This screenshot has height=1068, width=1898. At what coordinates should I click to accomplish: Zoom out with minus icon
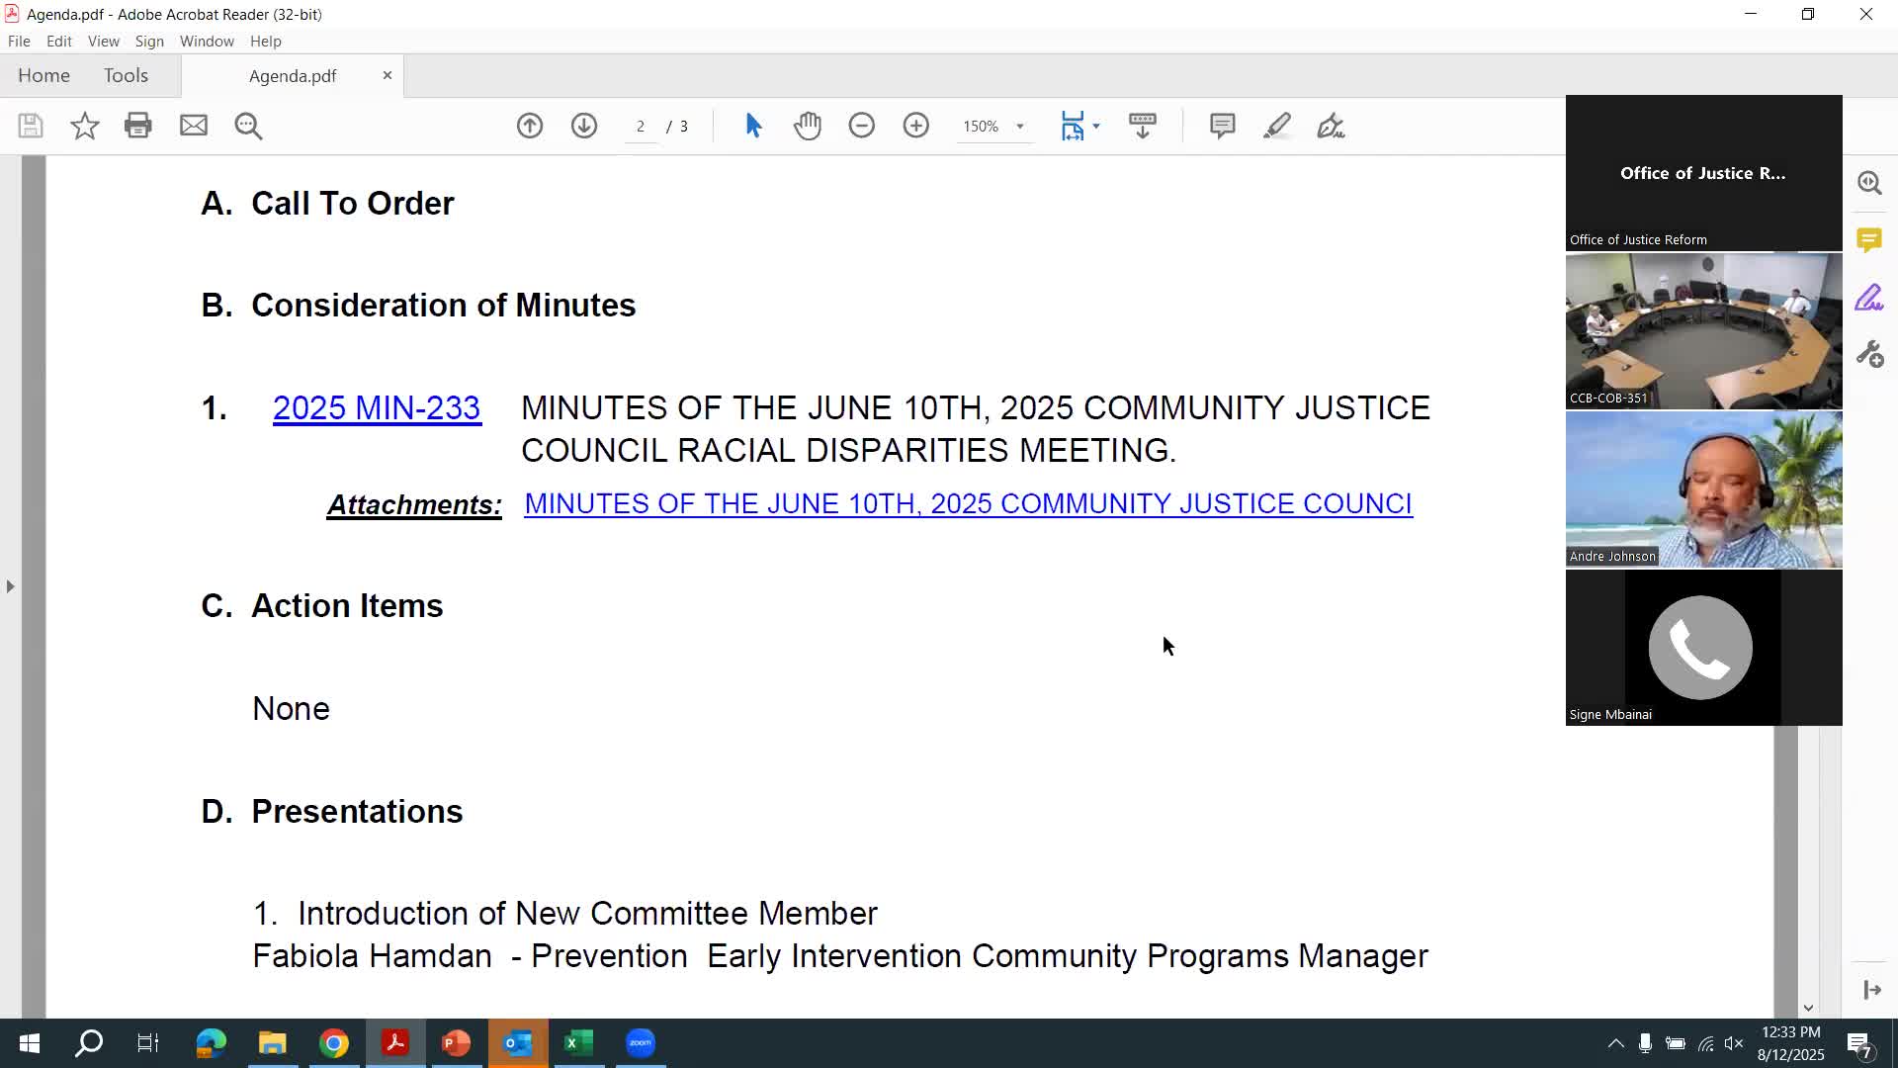862,126
